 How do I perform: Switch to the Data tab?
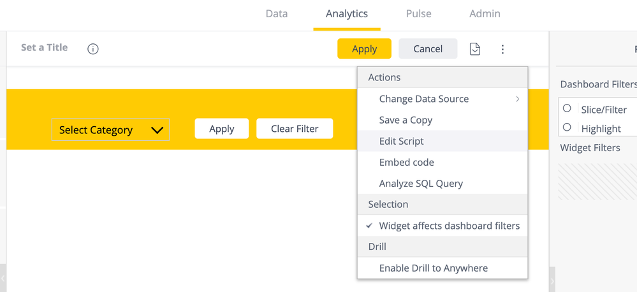pyautogui.click(x=277, y=13)
